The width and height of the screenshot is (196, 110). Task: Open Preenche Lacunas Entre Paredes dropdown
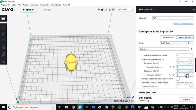pos(184,82)
